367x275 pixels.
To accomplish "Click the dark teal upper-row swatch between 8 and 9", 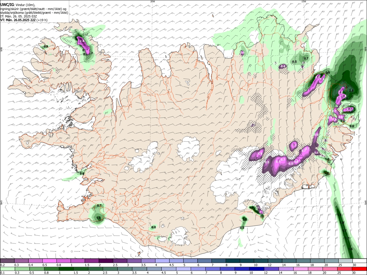I will (x=232, y=261).
